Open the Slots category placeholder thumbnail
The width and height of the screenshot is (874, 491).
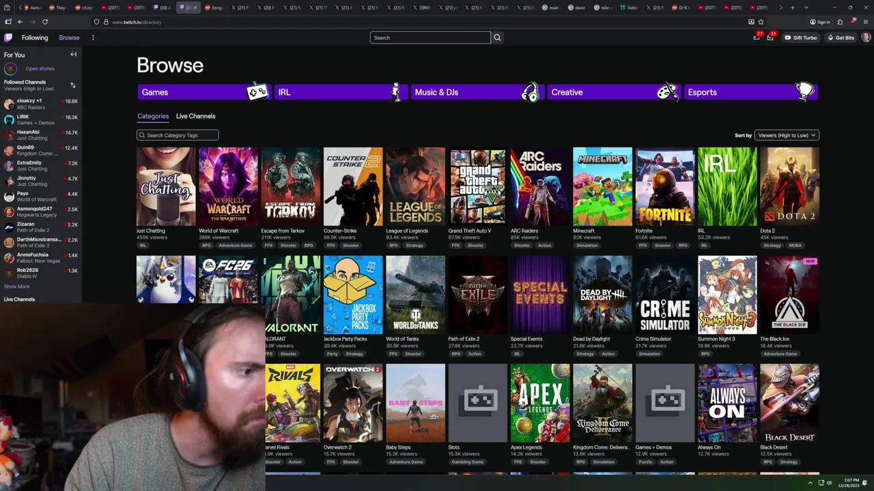(478, 403)
